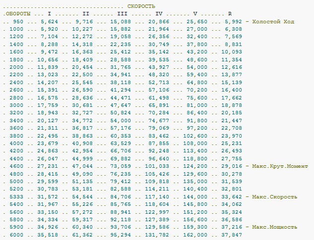The image size is (314, 240).
Task: Click value 96,640 in the 4400 RPM row
Action: tap(159, 159)
